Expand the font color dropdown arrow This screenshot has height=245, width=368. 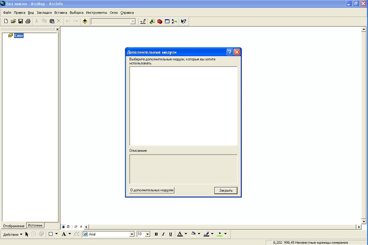(x=186, y=234)
